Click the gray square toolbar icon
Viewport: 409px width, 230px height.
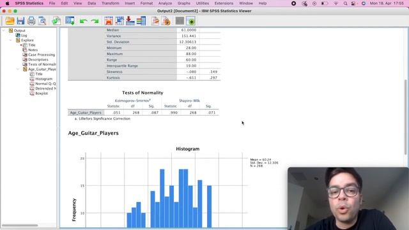point(180,21)
